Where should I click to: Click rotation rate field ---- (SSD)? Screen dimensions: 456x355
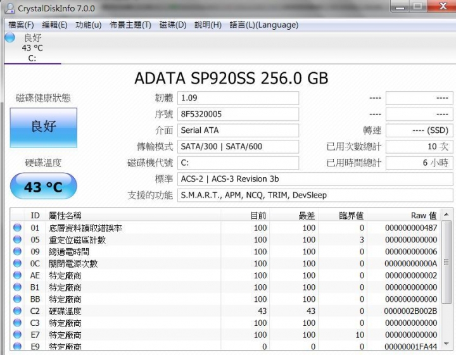pos(419,130)
